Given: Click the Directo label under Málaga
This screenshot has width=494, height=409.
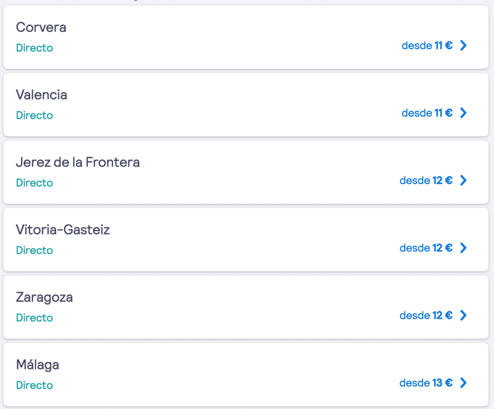Looking at the screenshot, I should pos(34,385).
